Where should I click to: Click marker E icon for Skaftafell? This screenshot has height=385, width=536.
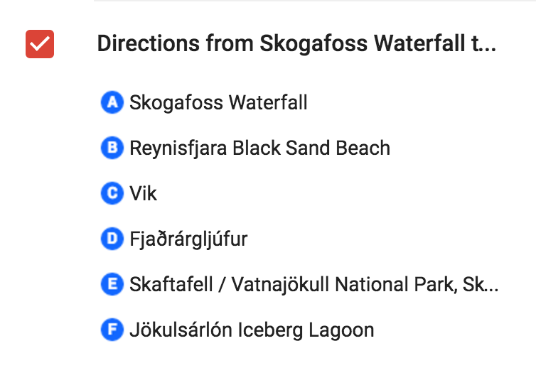click(x=112, y=284)
